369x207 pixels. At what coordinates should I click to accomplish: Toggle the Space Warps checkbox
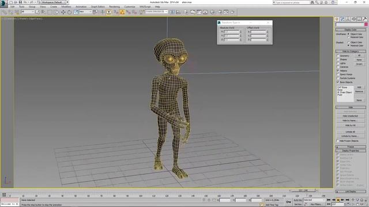338,74
